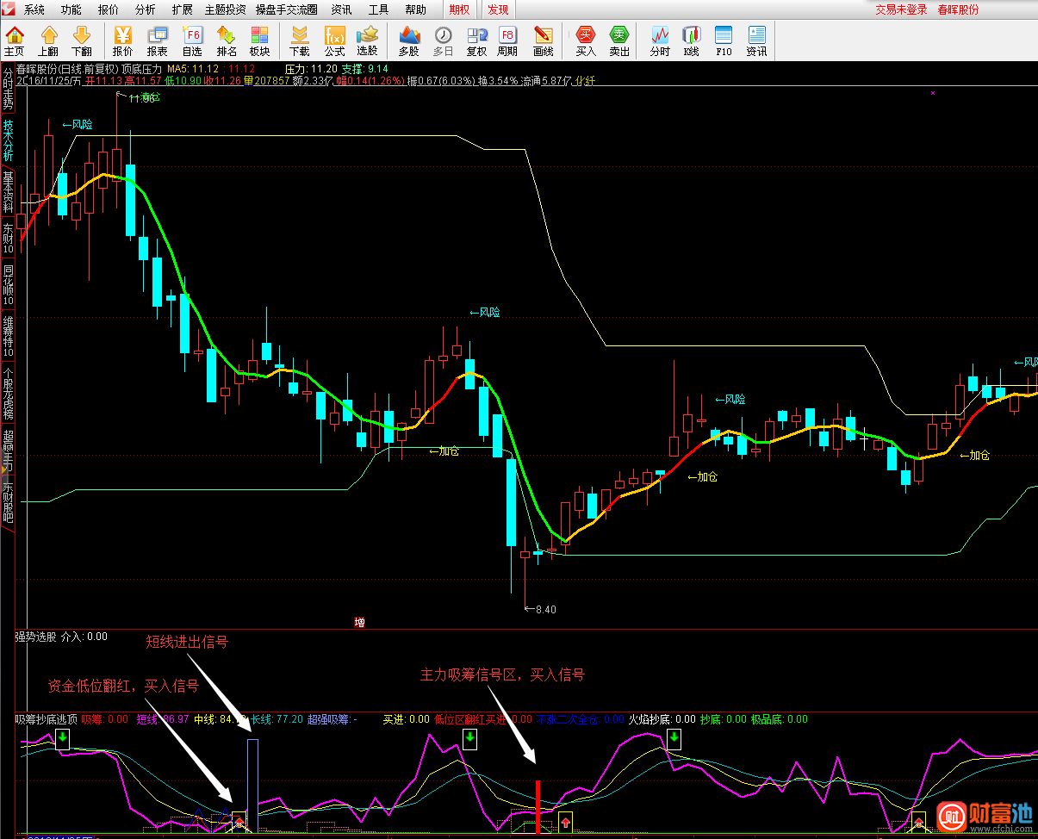Screen dimensions: 1038x839
Task: Click the 支撑: 9.14 value in header
Action: click(365, 69)
